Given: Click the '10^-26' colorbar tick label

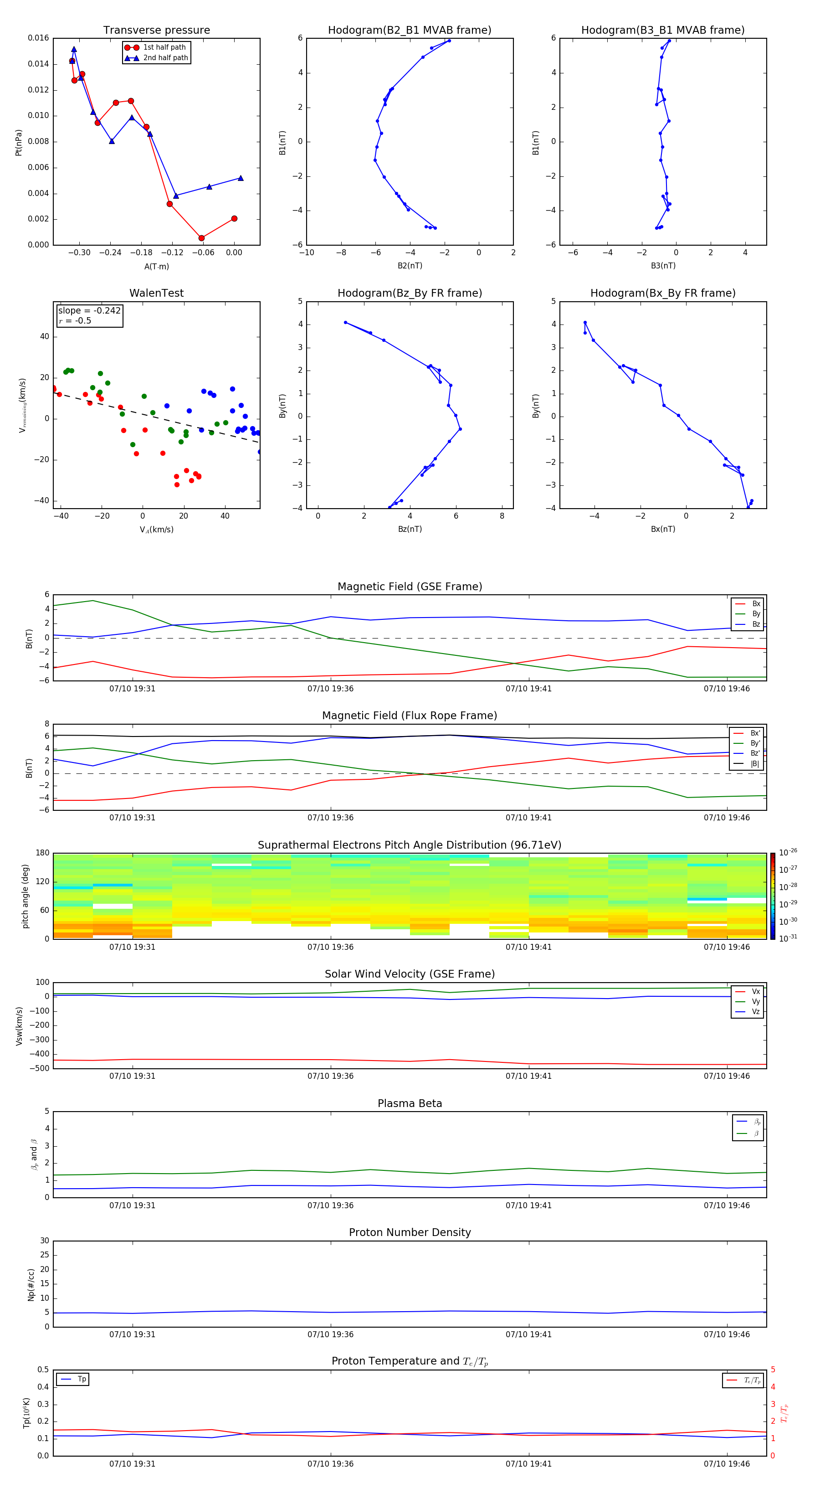Looking at the screenshot, I should 788,852.
